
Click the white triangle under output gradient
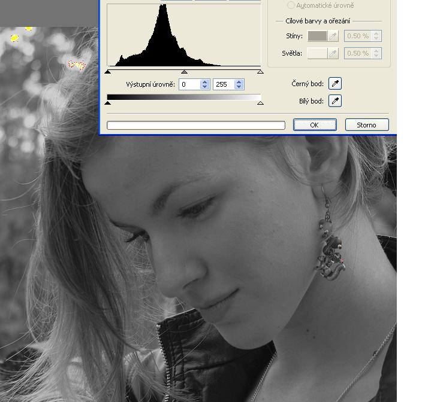point(260,103)
